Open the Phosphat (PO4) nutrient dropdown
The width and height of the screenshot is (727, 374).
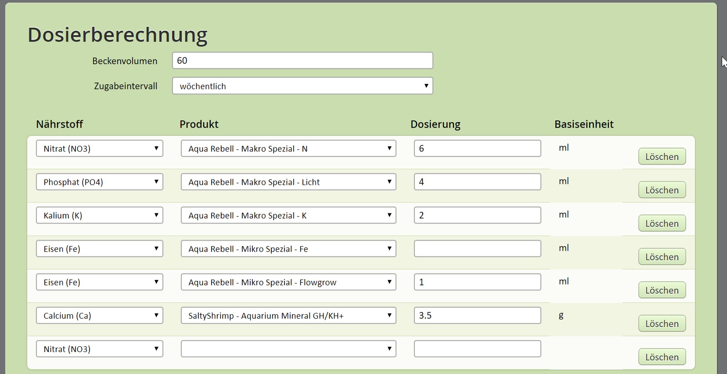[100, 182]
